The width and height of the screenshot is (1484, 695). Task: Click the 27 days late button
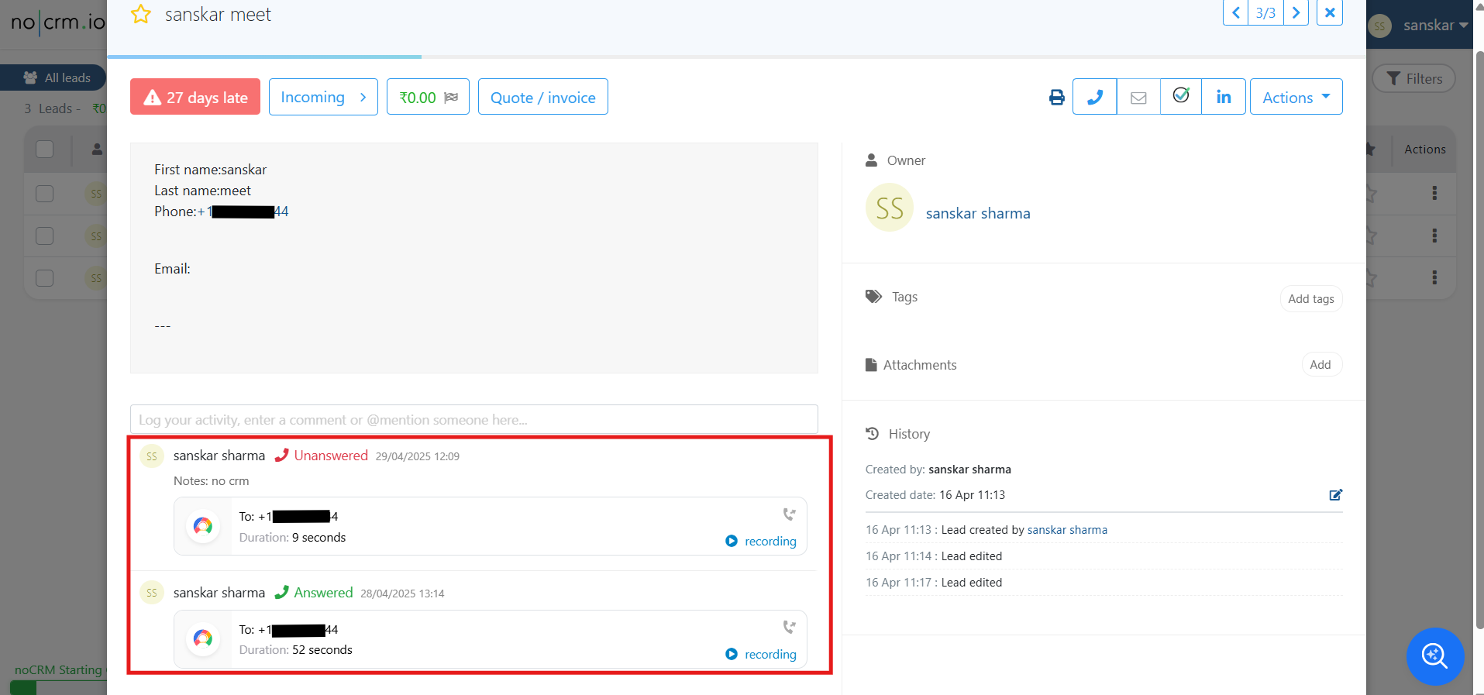click(195, 97)
